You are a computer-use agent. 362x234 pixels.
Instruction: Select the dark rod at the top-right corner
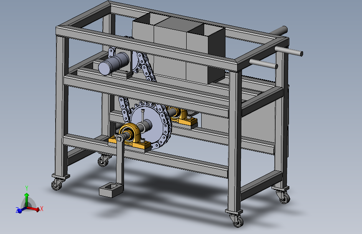279,31
